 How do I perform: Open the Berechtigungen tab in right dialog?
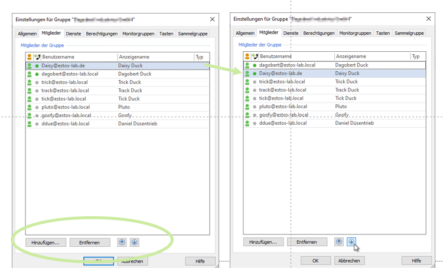pyautogui.click(x=318, y=34)
